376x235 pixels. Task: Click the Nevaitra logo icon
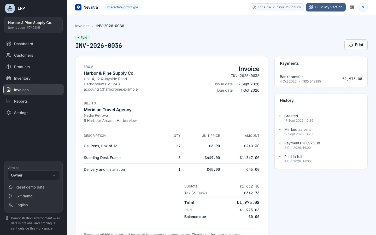[x=78, y=7]
